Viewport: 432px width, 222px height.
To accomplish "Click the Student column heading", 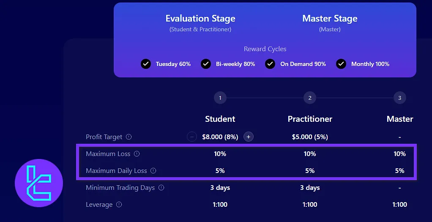I will pos(220,119).
